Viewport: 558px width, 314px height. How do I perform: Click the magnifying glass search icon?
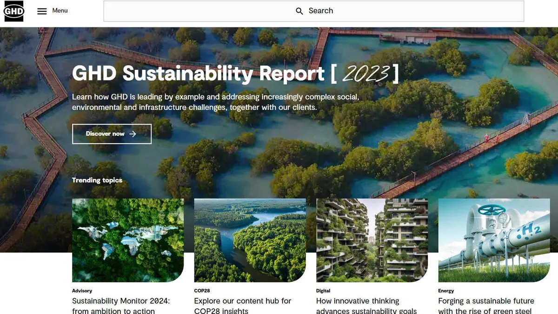299,11
